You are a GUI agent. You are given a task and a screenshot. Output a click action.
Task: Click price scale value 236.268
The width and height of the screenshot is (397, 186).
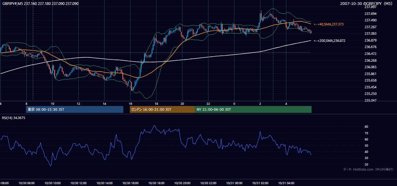370,60
